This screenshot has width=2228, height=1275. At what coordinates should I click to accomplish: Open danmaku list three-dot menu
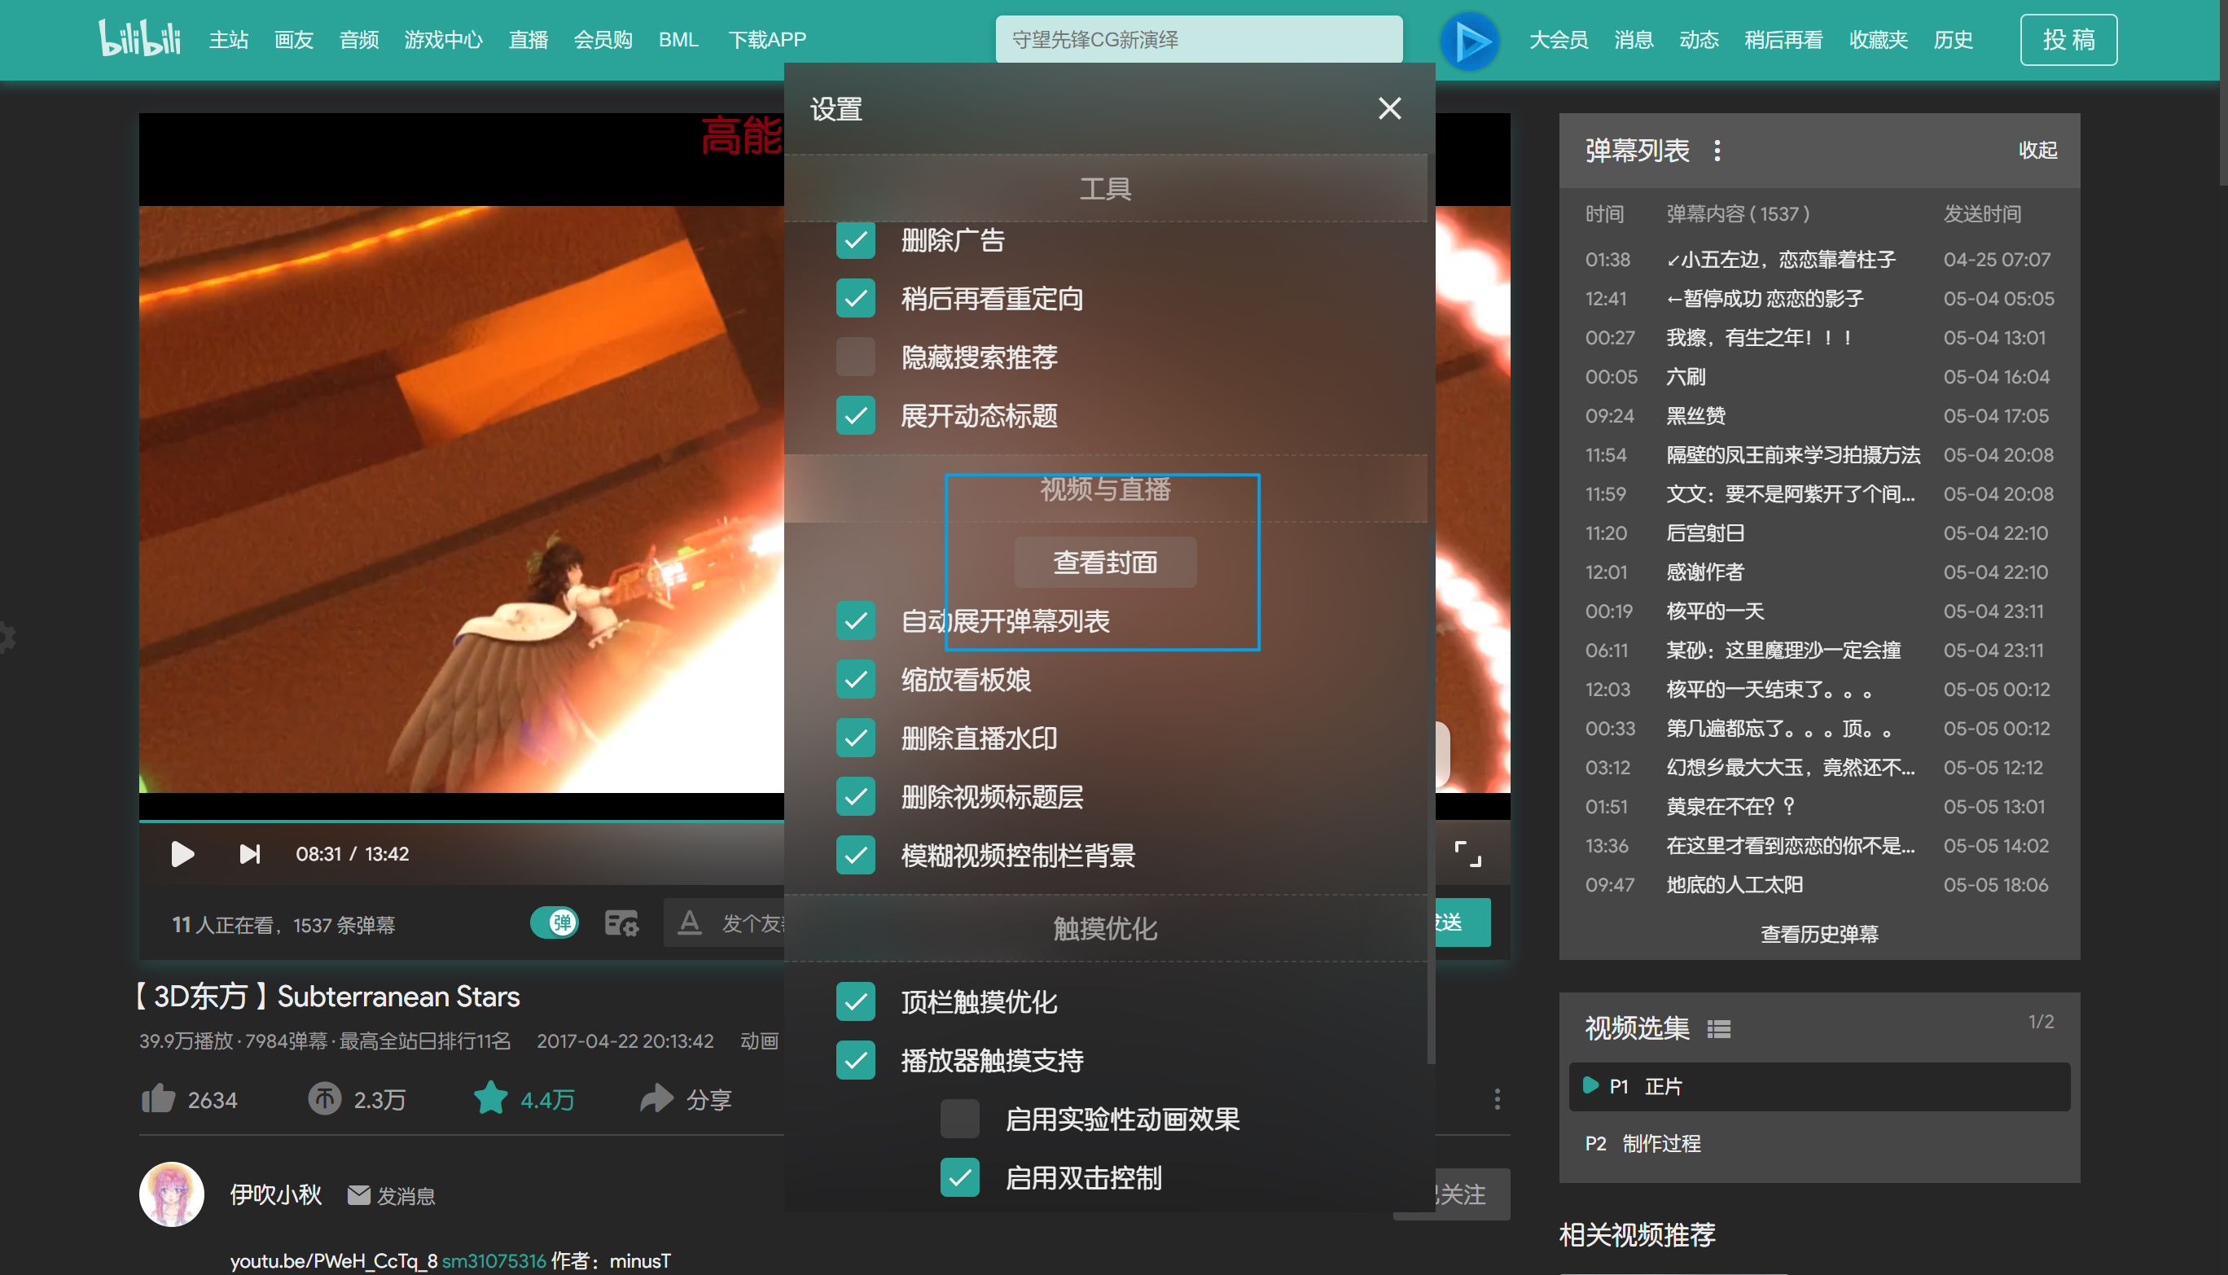[x=1717, y=151]
